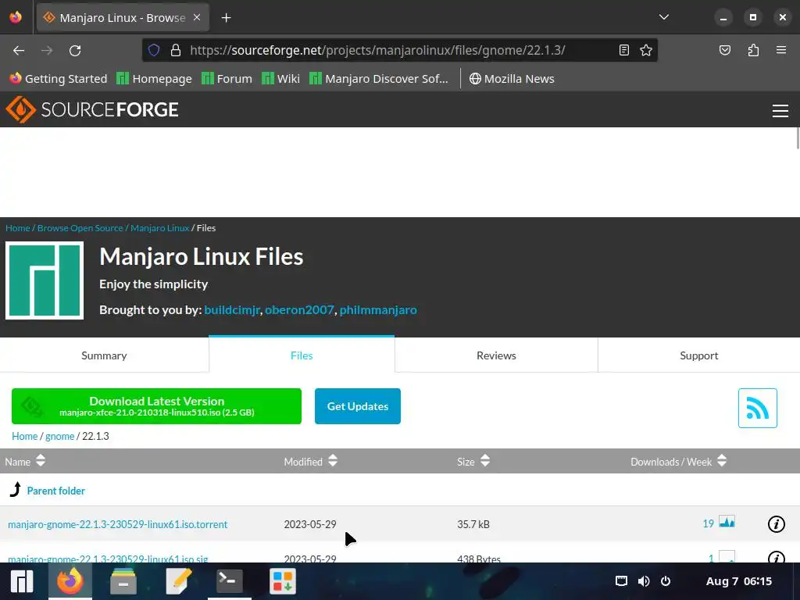Image resolution: width=800 pixels, height=600 pixels.
Task: Click the Firefox icon left of the tabs
Action: (x=16, y=17)
